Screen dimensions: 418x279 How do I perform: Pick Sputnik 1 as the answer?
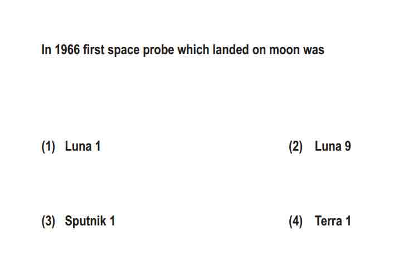pyautogui.click(x=90, y=221)
